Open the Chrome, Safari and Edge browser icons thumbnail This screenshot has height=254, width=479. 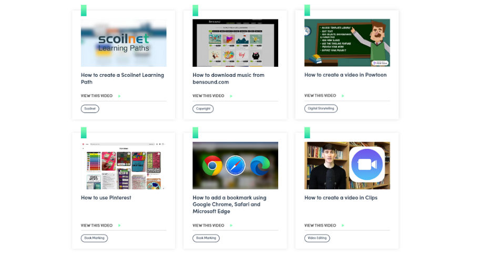pyautogui.click(x=235, y=166)
